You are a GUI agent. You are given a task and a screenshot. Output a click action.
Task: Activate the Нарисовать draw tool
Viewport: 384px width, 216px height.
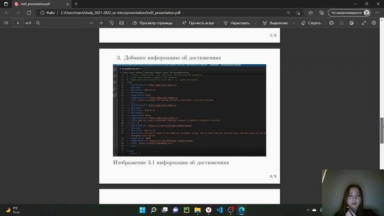236,23
